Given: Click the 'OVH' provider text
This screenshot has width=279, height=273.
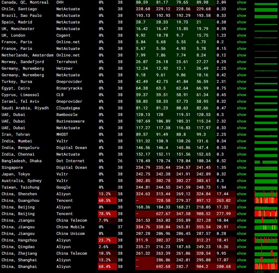Looking at the screenshot, I should (x=60, y=2).
